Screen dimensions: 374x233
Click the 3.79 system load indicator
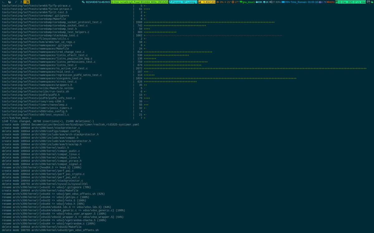[322, 2]
